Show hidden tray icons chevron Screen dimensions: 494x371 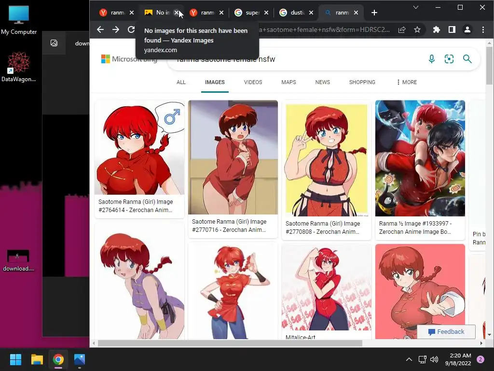click(x=409, y=359)
